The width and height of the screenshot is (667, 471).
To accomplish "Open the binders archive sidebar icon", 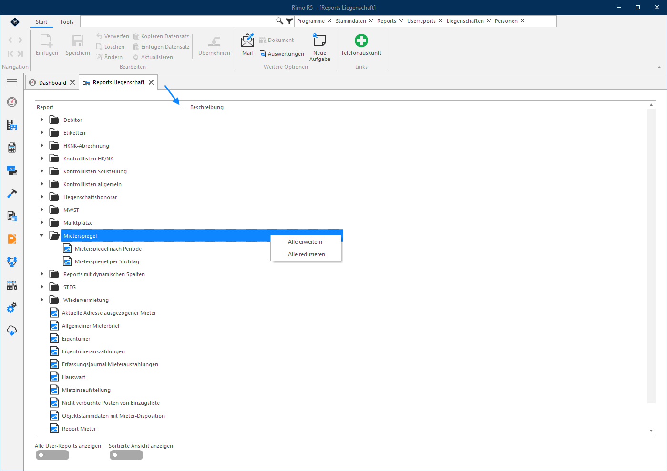I will [12, 285].
